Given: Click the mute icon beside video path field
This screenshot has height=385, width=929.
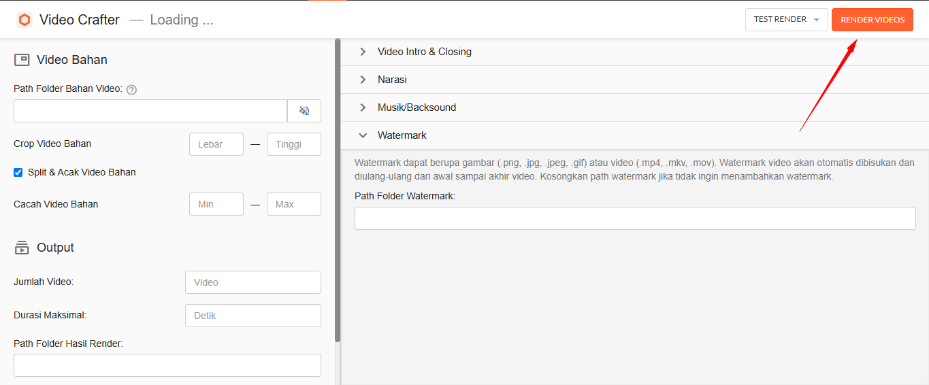Looking at the screenshot, I should pos(304,111).
